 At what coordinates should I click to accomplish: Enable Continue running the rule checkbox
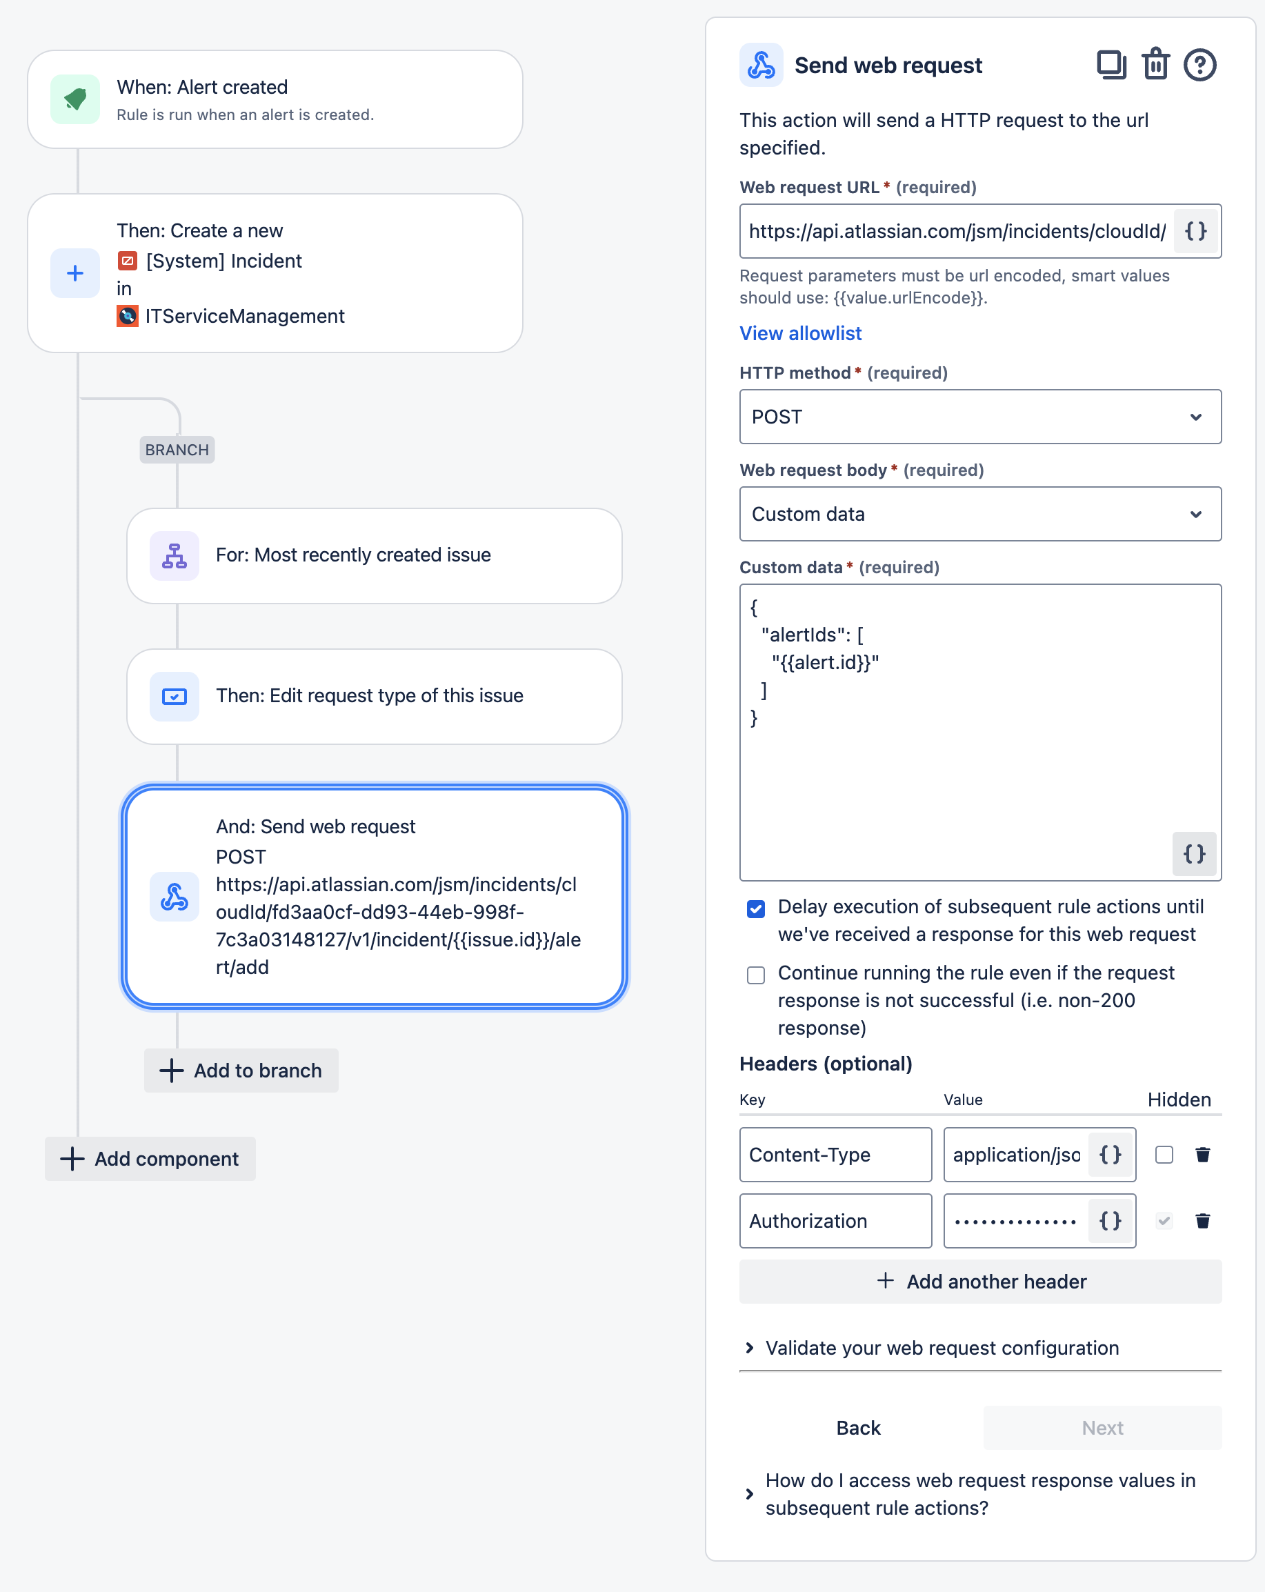point(755,975)
